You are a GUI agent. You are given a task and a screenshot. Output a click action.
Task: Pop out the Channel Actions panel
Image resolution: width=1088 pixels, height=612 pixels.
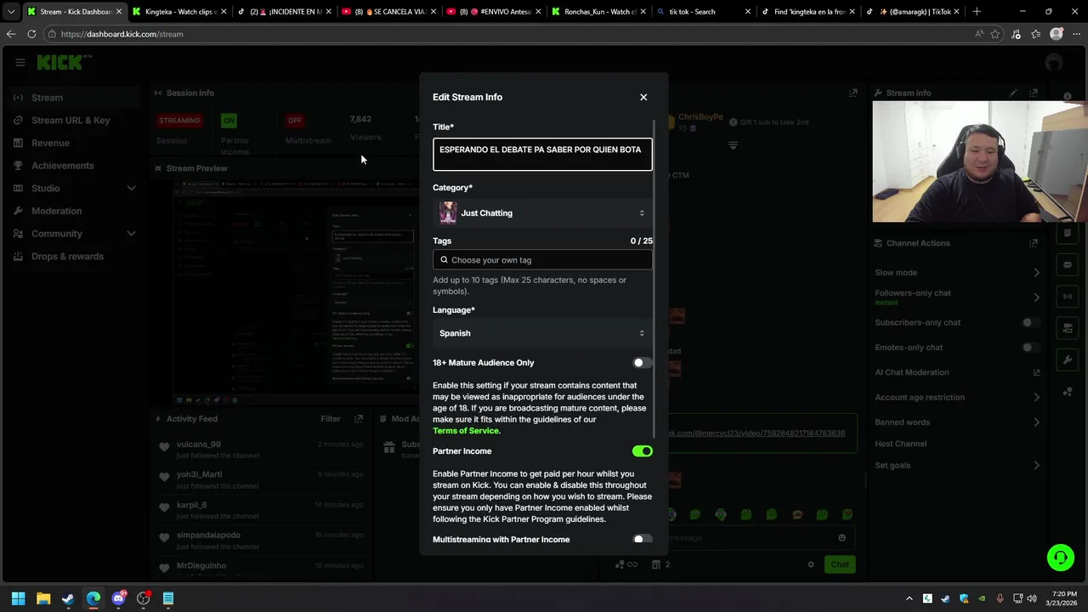point(1034,243)
